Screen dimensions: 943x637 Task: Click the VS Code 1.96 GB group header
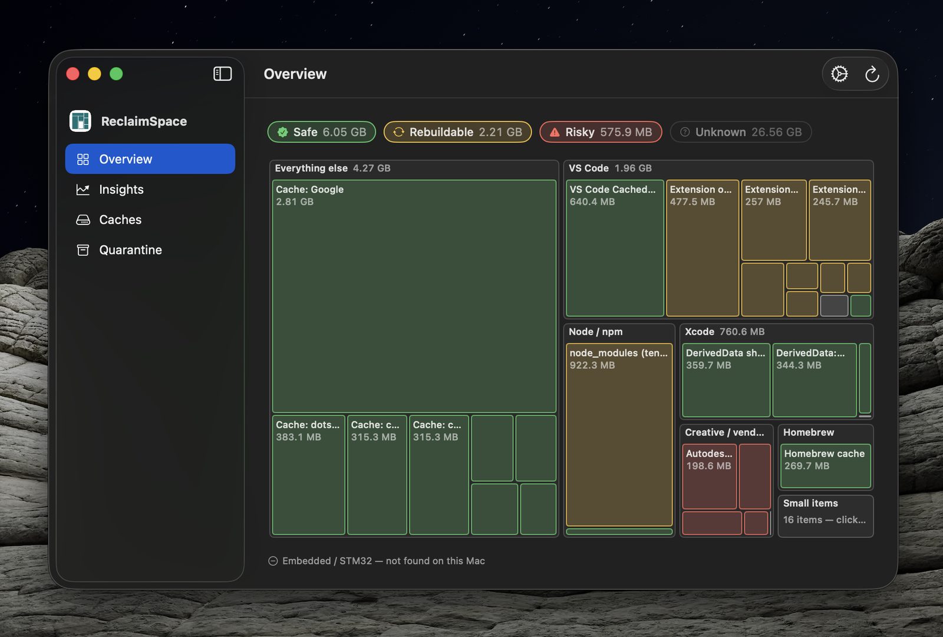click(x=610, y=169)
